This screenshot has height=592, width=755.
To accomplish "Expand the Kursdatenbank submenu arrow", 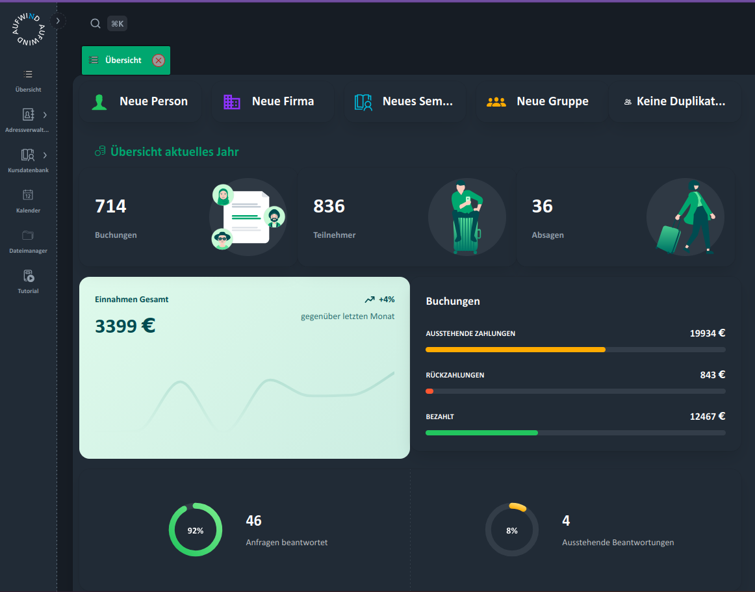I will coord(45,155).
